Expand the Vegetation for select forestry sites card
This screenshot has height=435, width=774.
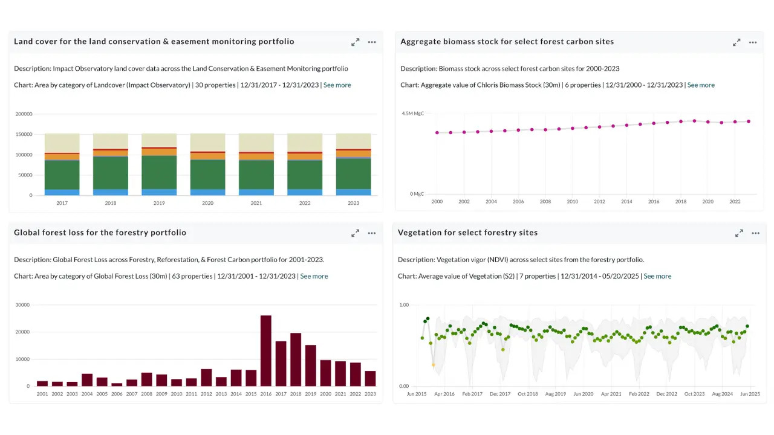point(739,233)
